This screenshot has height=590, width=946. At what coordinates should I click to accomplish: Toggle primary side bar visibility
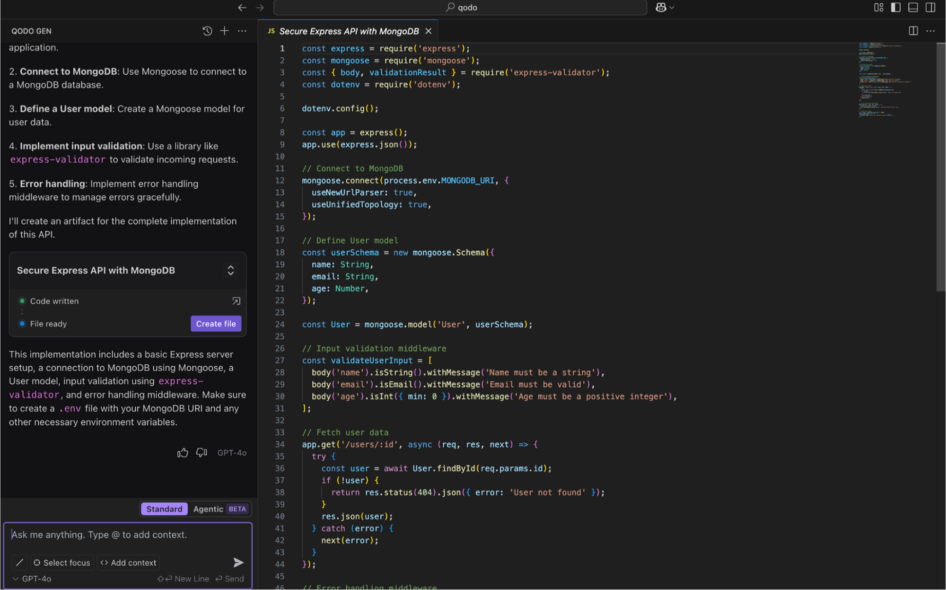pyautogui.click(x=895, y=8)
